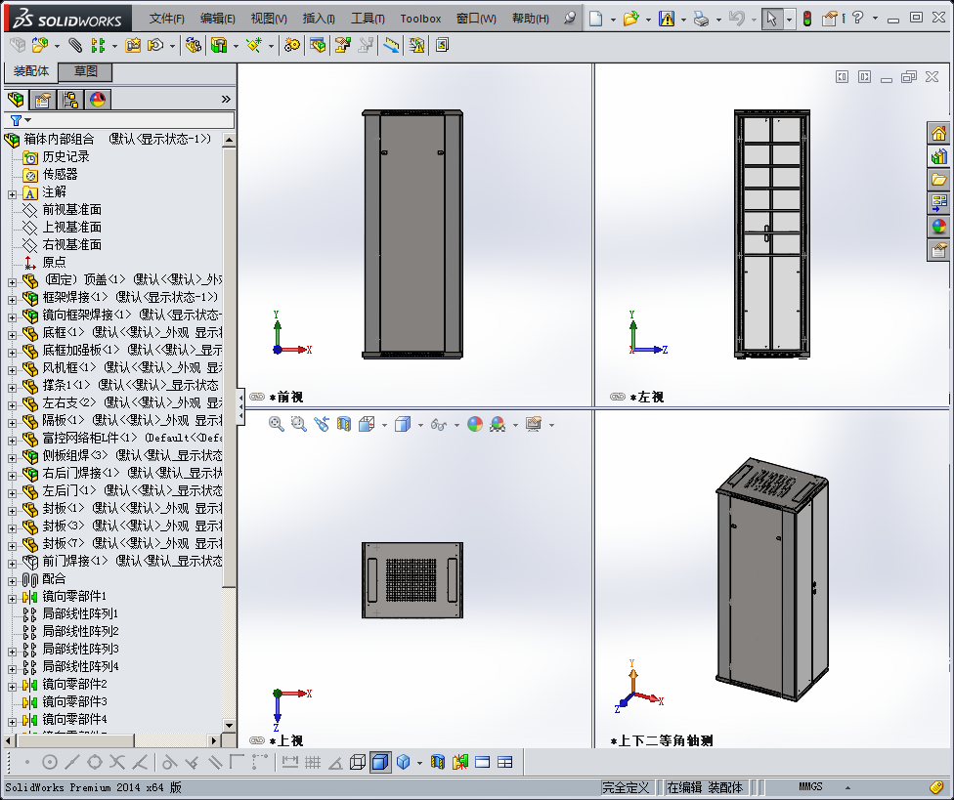Viewport: 954px width, 800px height.
Task: Open the PropertyManager tab icon
Action: point(43,100)
